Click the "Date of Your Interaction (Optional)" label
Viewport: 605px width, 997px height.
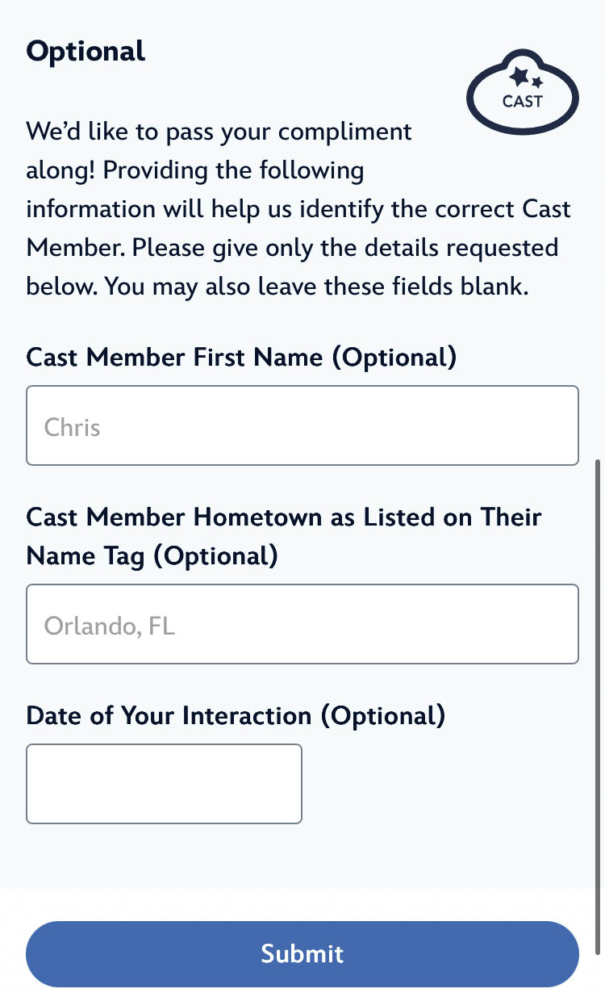(x=236, y=716)
